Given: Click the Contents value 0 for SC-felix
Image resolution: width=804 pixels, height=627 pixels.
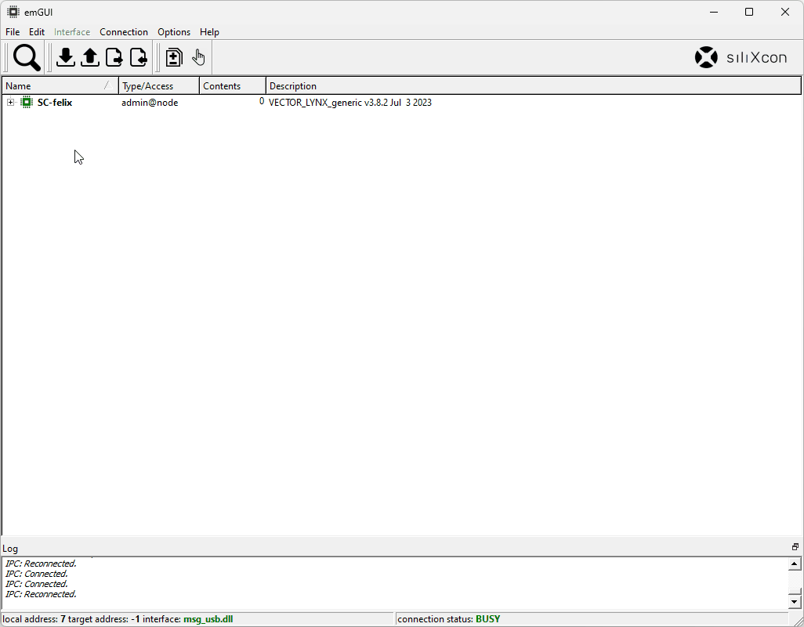Looking at the screenshot, I should (x=262, y=102).
